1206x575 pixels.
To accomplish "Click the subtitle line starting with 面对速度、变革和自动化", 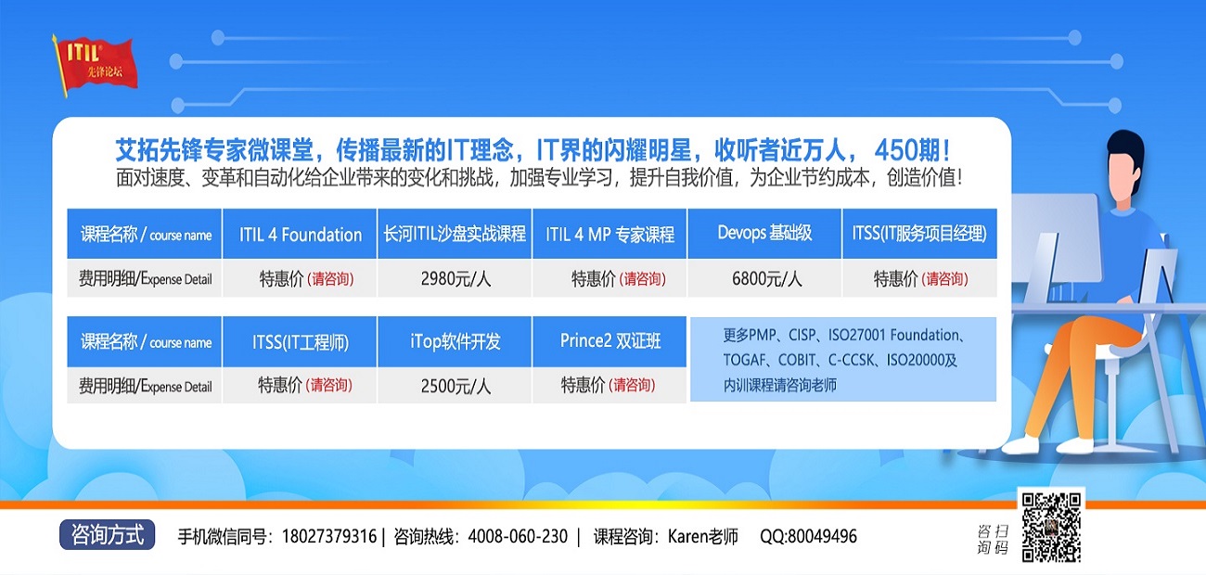I will pyautogui.click(x=539, y=178).
